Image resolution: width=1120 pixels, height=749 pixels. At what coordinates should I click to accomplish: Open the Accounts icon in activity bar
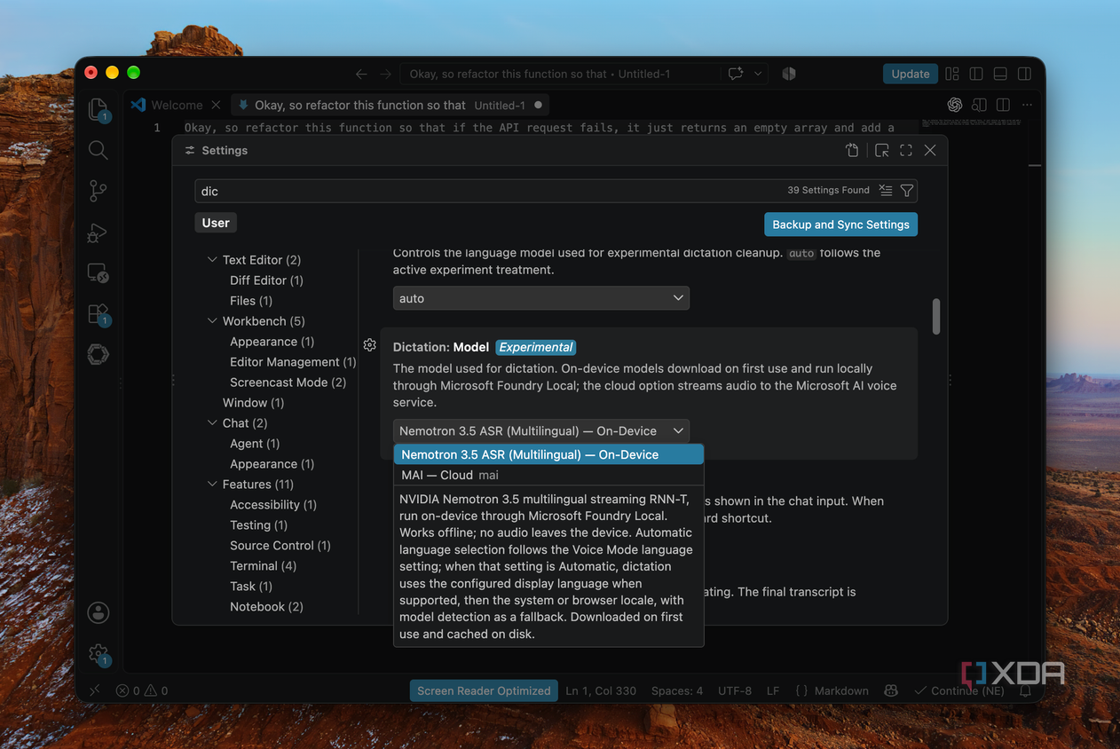tap(99, 612)
